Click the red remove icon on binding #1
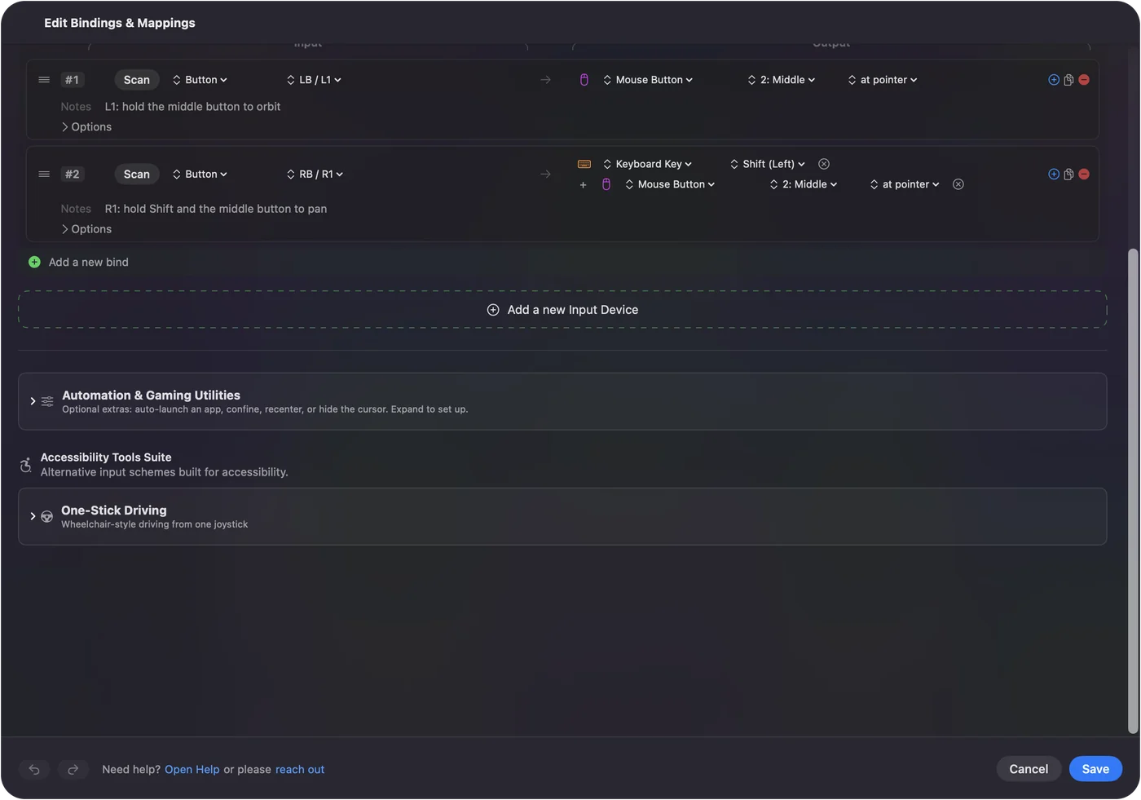The width and height of the screenshot is (1141, 800). (x=1084, y=80)
